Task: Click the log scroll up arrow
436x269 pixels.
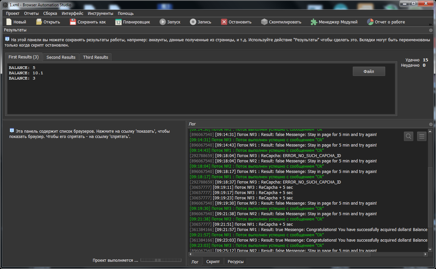Action: click(430, 131)
